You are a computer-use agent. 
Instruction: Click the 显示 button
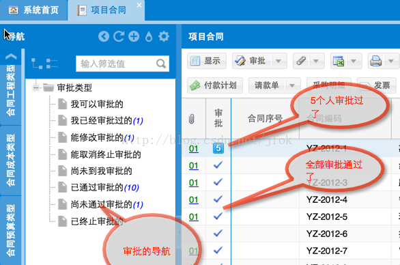207,61
